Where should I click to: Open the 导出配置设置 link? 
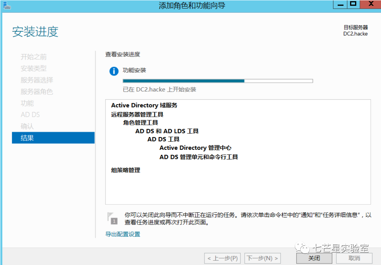tap(123, 234)
